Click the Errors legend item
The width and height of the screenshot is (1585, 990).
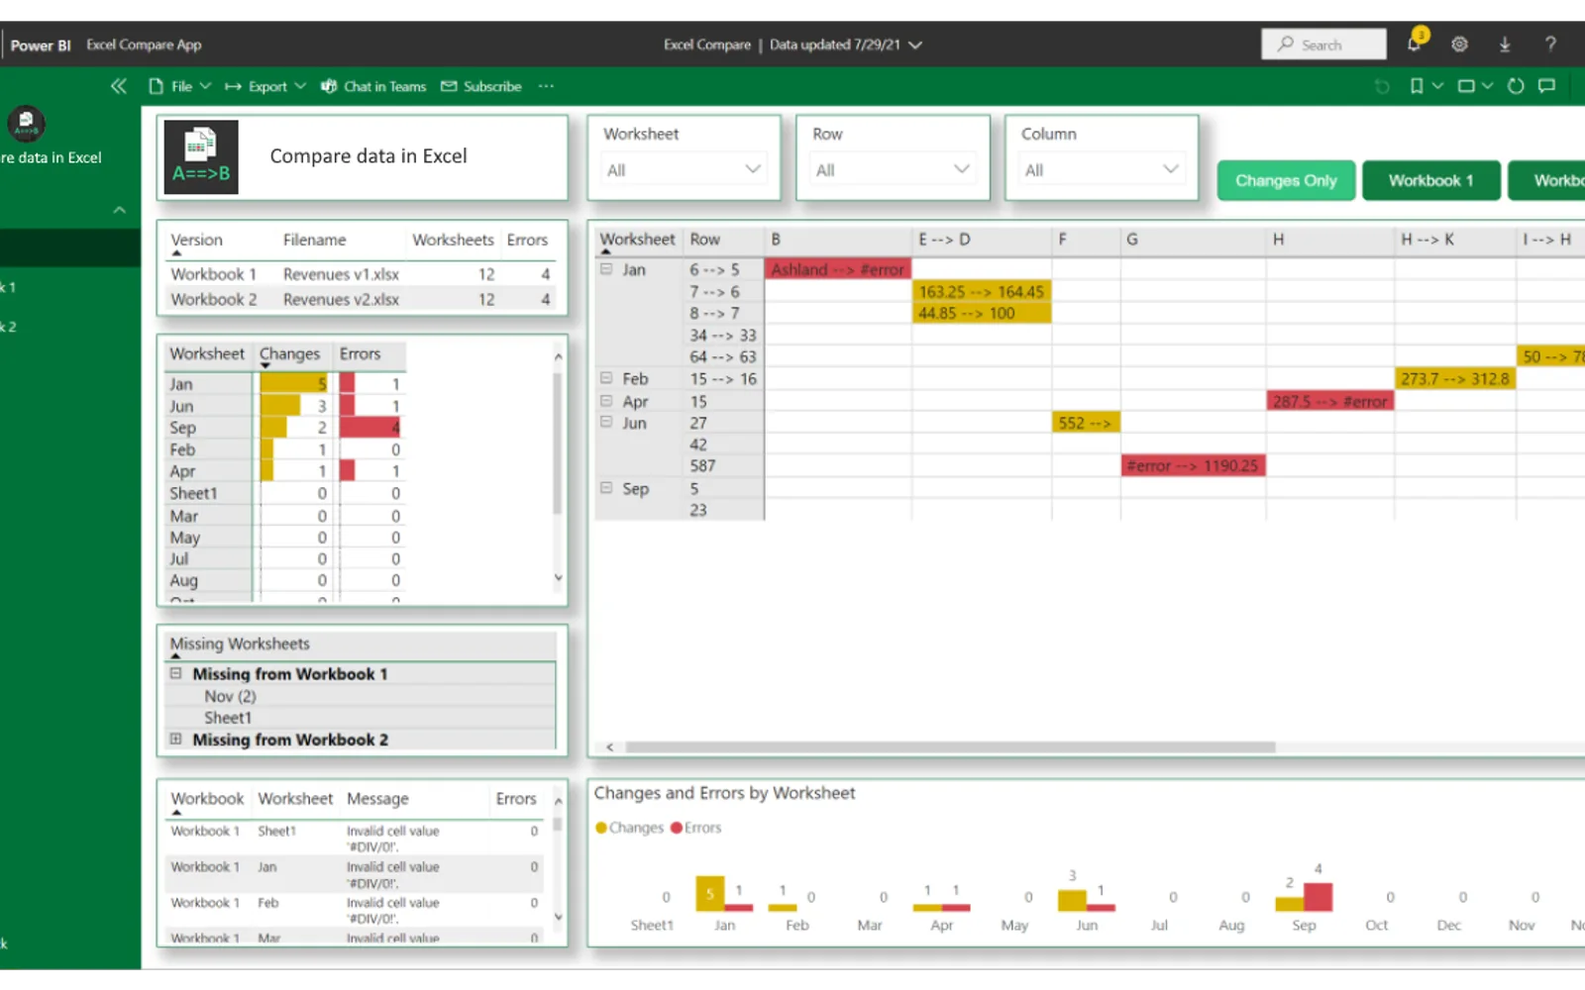696,828
